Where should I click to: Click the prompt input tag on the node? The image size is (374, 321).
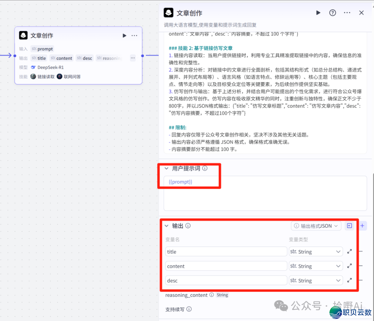coord(42,49)
